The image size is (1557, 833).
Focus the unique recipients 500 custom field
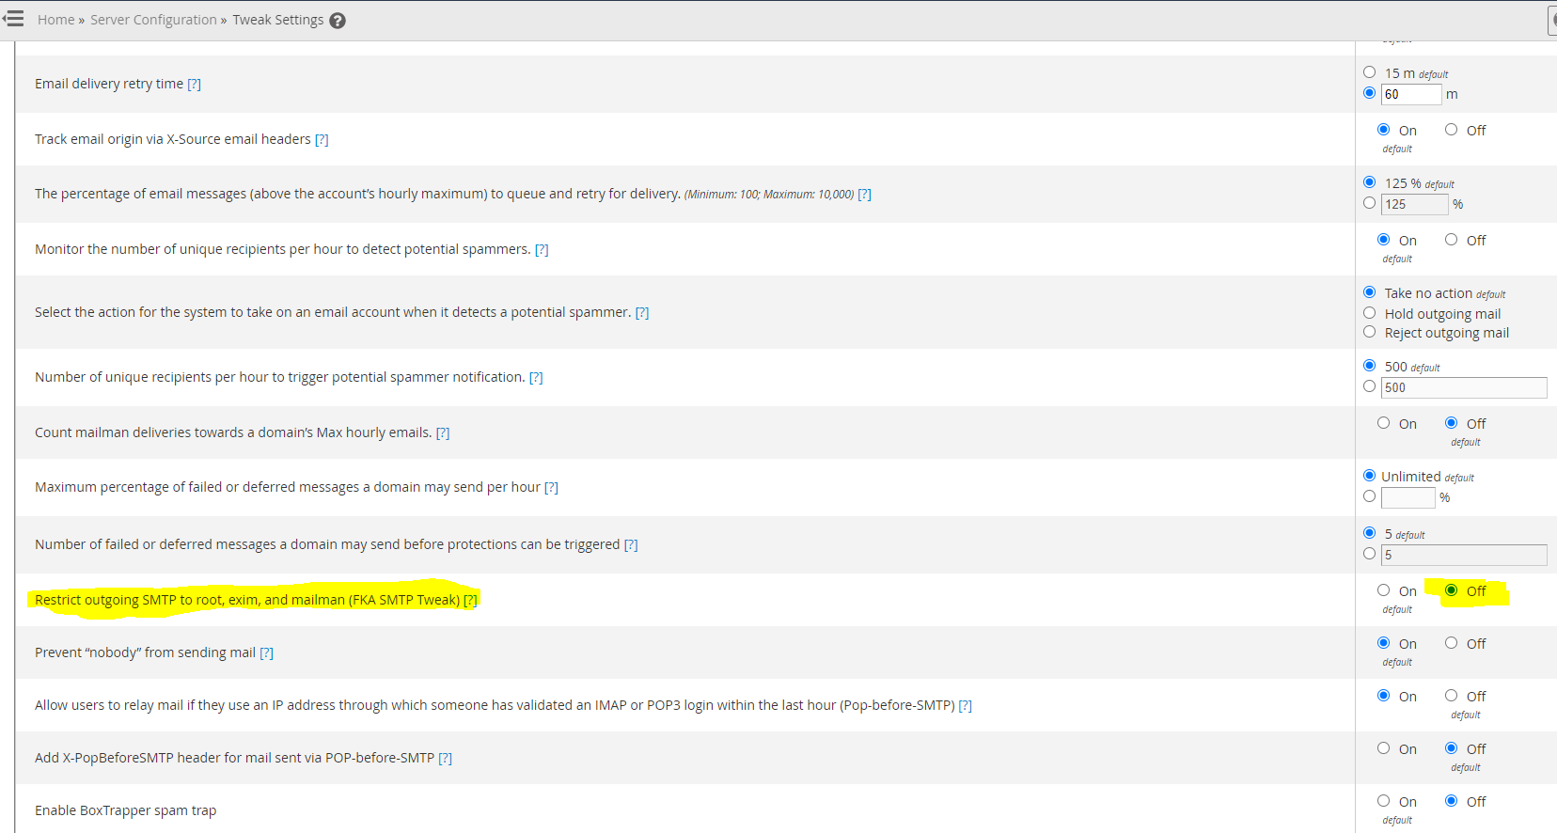1464,387
